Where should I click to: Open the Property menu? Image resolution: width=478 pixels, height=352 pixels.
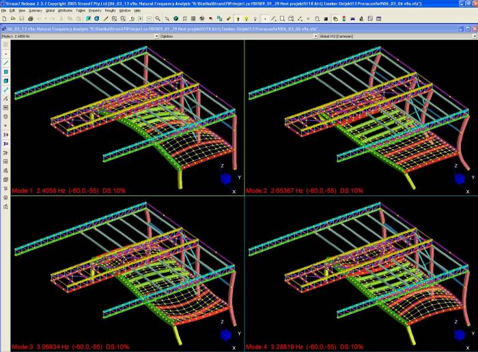[x=95, y=11]
